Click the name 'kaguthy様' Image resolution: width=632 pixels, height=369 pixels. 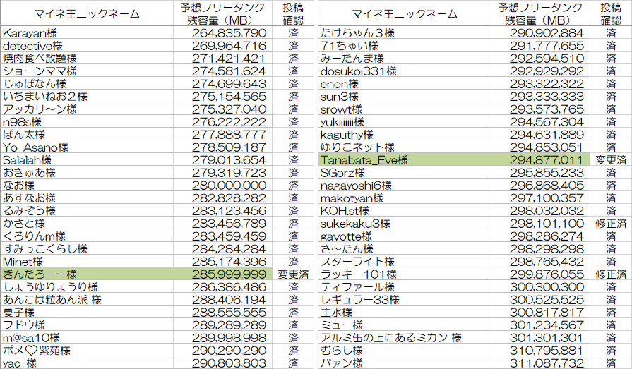click(x=347, y=135)
